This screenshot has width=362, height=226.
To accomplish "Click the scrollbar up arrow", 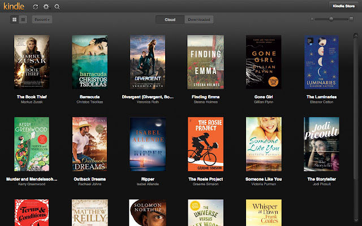I will tap(356, 36).
